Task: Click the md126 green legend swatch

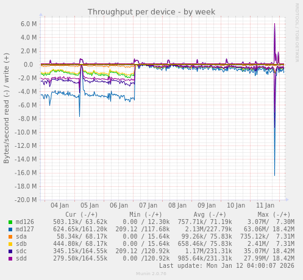Action: click(10, 222)
